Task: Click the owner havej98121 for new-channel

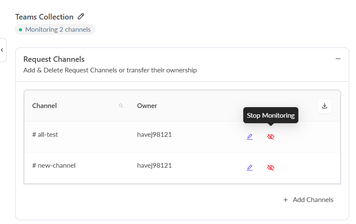Action: coord(154,166)
